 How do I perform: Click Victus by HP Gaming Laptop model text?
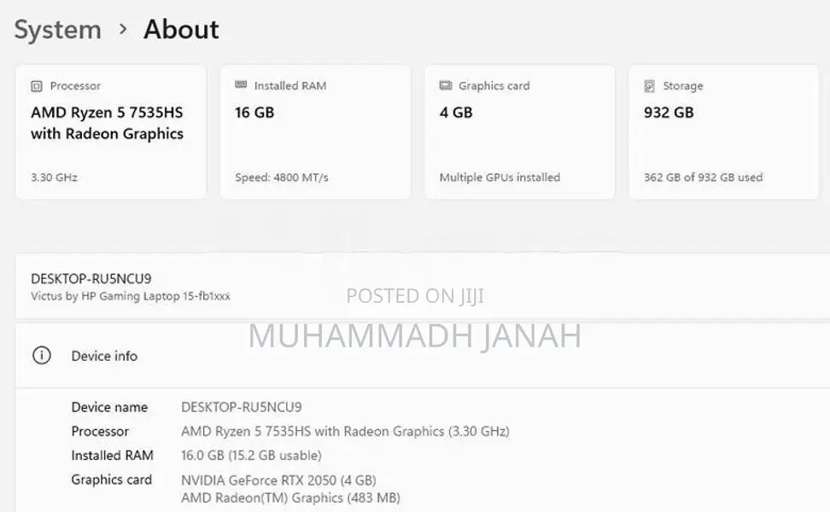pyautogui.click(x=130, y=296)
